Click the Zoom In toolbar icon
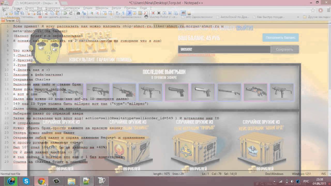This screenshot has width=331, height=186. pyautogui.click(x=91, y=13)
